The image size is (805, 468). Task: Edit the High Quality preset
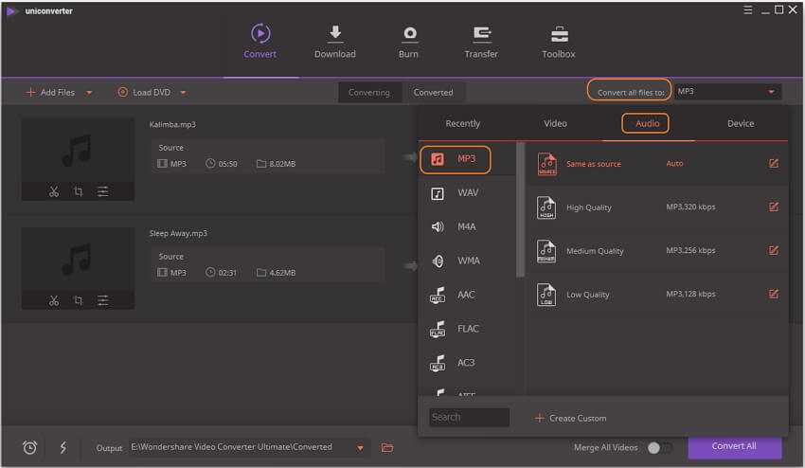[x=774, y=207]
